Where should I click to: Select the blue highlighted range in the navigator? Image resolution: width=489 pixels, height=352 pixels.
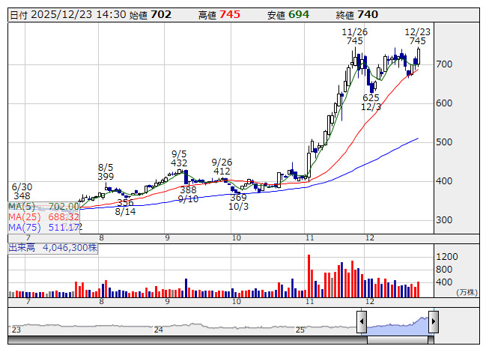pyautogui.click(x=397, y=325)
